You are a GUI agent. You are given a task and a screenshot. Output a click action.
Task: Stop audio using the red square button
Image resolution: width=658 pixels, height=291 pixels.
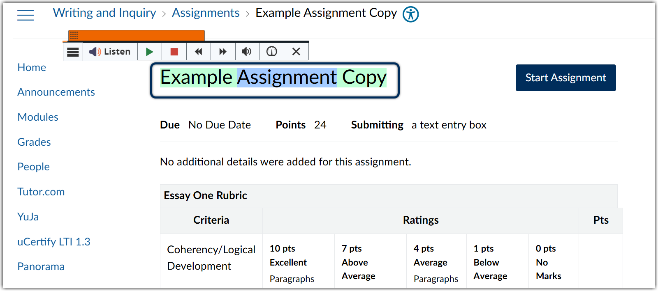tap(174, 52)
